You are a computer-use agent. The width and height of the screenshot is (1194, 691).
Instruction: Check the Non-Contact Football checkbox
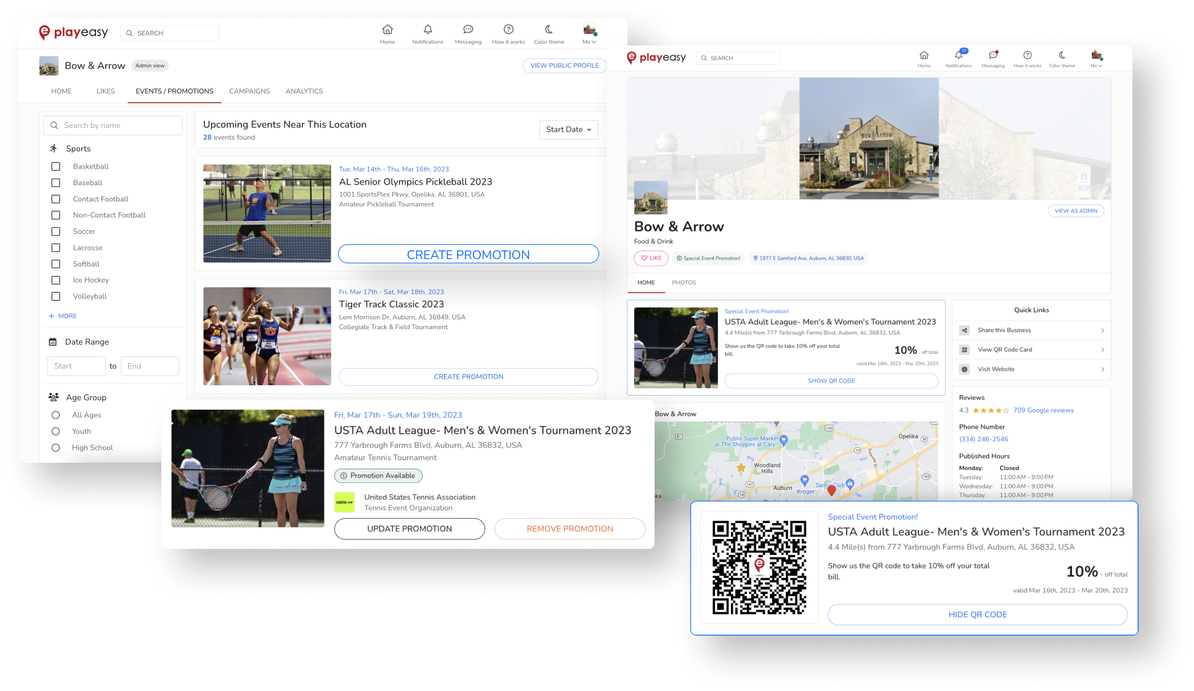tap(56, 215)
